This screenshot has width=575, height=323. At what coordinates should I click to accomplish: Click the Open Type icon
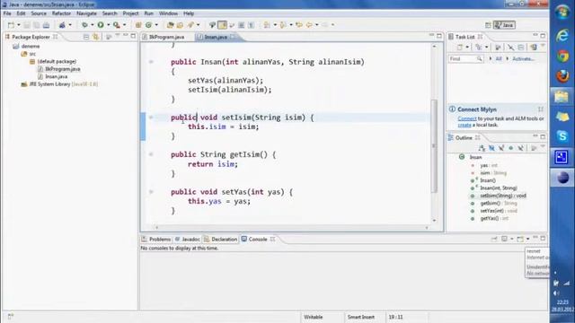[x=170, y=25]
